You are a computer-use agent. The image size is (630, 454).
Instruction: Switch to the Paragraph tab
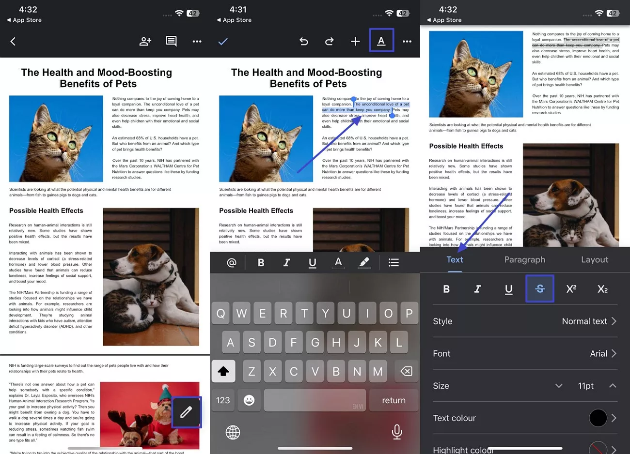[524, 259]
